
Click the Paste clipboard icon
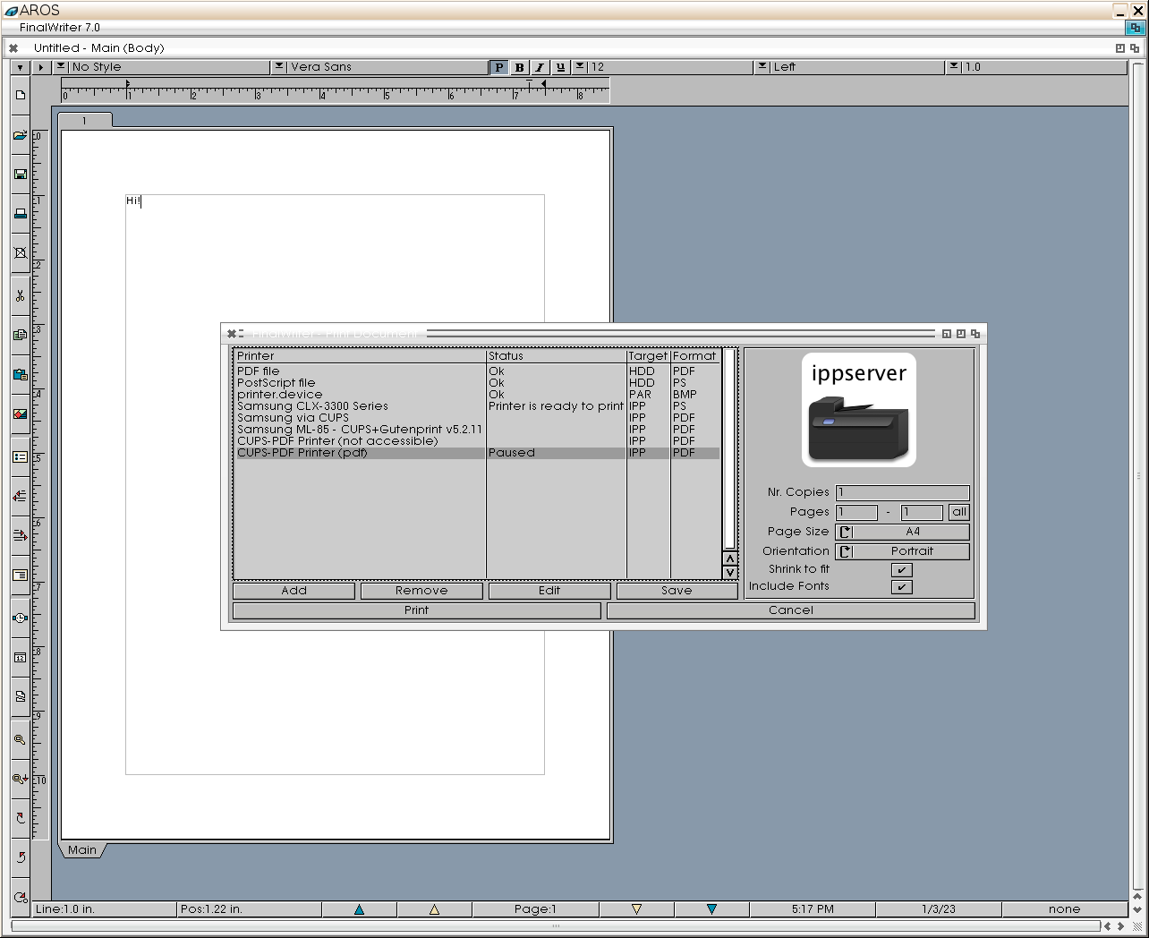click(x=20, y=374)
